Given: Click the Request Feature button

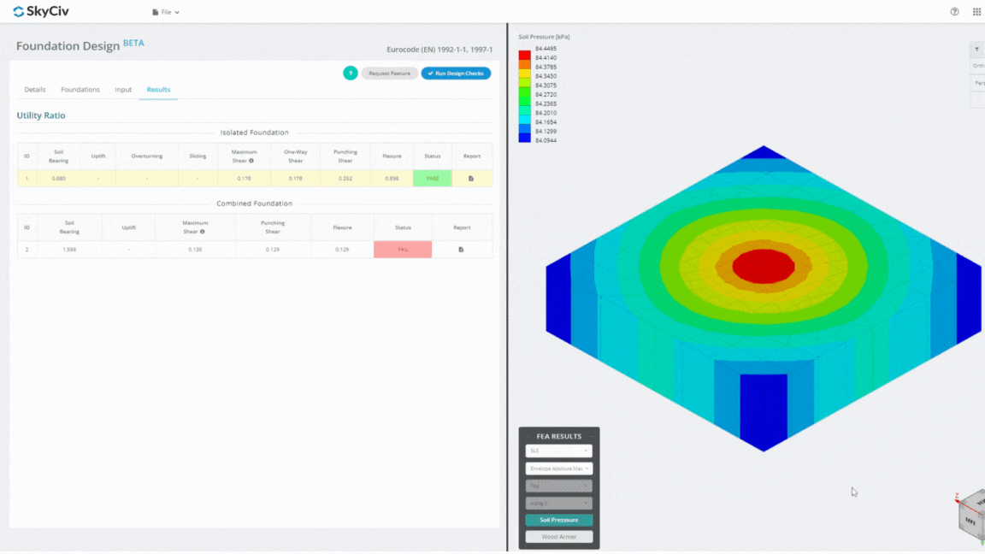Looking at the screenshot, I should click(x=390, y=74).
